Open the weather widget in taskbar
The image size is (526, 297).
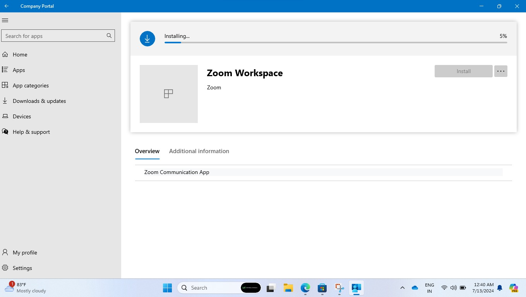click(x=26, y=287)
